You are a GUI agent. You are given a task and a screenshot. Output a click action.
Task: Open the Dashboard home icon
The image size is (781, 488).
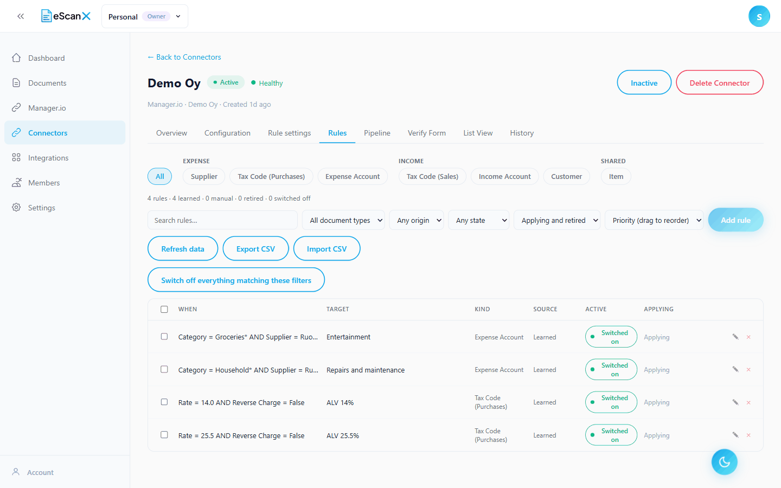click(x=16, y=57)
